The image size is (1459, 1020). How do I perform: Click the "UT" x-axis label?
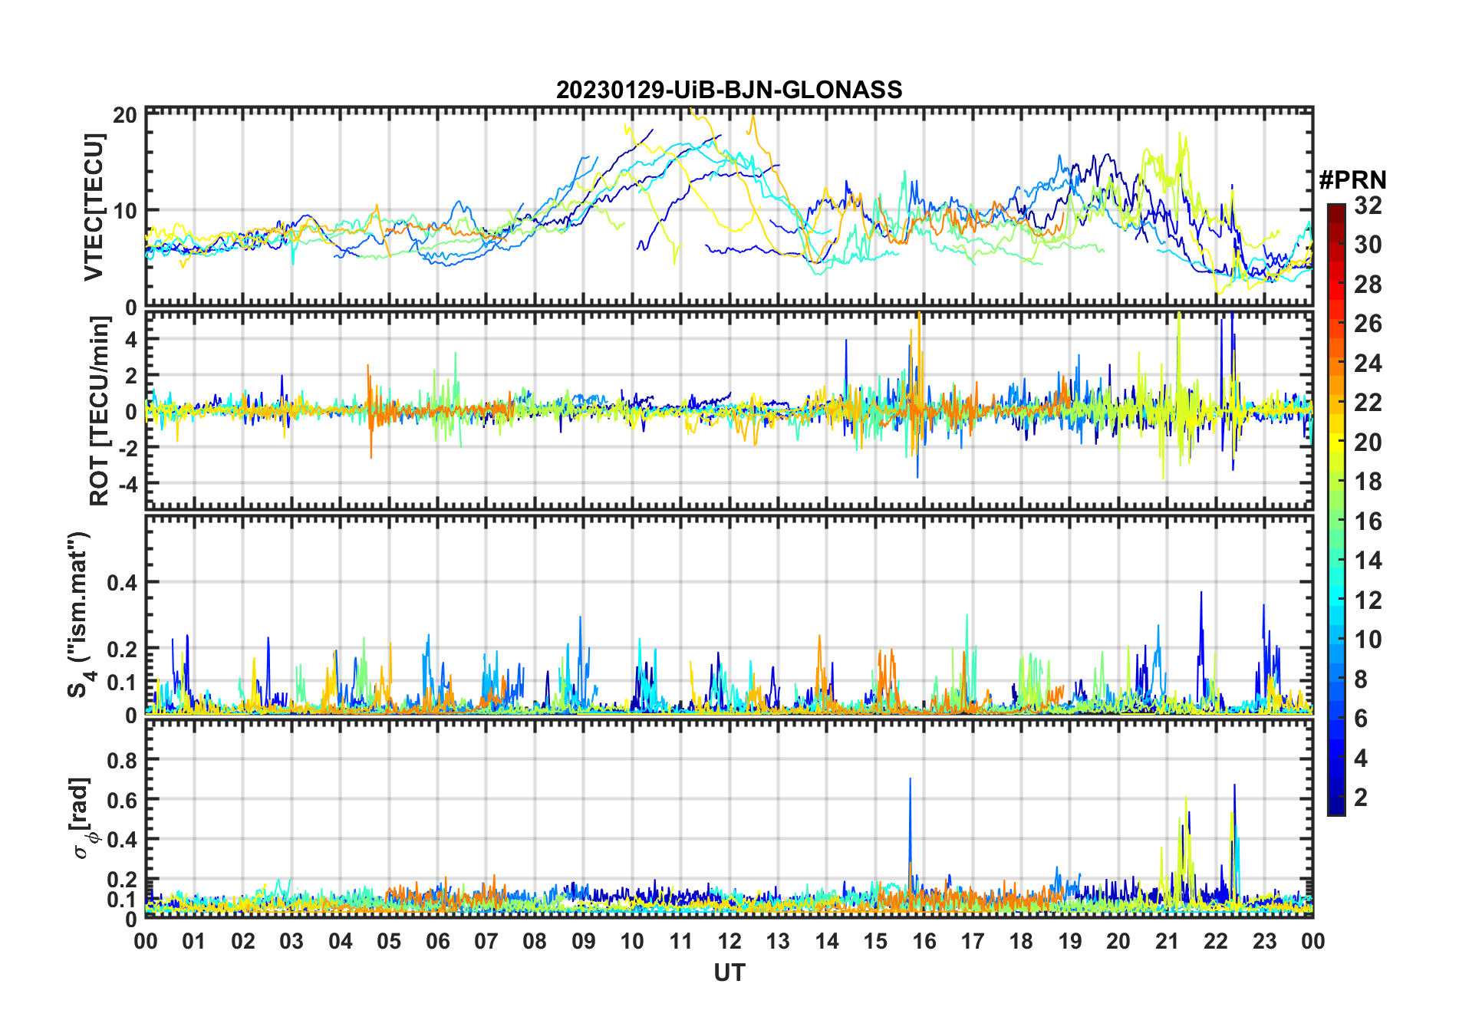(x=729, y=973)
